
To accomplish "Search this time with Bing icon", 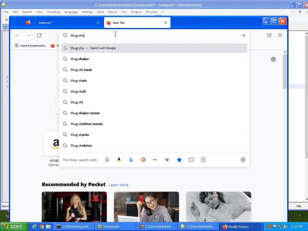I will click(131, 160).
